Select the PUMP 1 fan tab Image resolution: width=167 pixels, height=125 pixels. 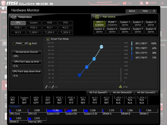click(112, 24)
